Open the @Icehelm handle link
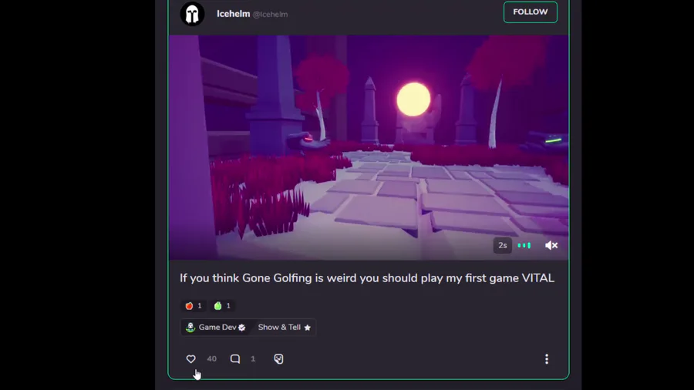This screenshot has width=694, height=390. point(270,14)
